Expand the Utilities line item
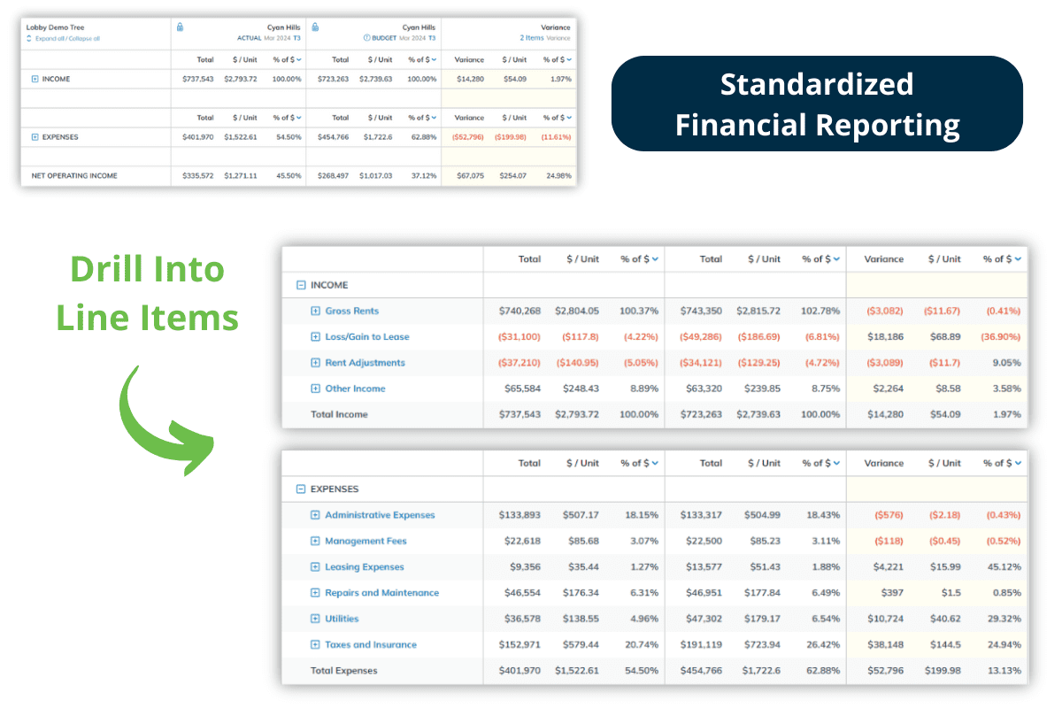 click(316, 619)
